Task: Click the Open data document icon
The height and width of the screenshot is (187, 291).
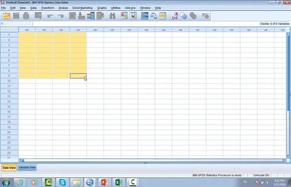Action: point(6,16)
